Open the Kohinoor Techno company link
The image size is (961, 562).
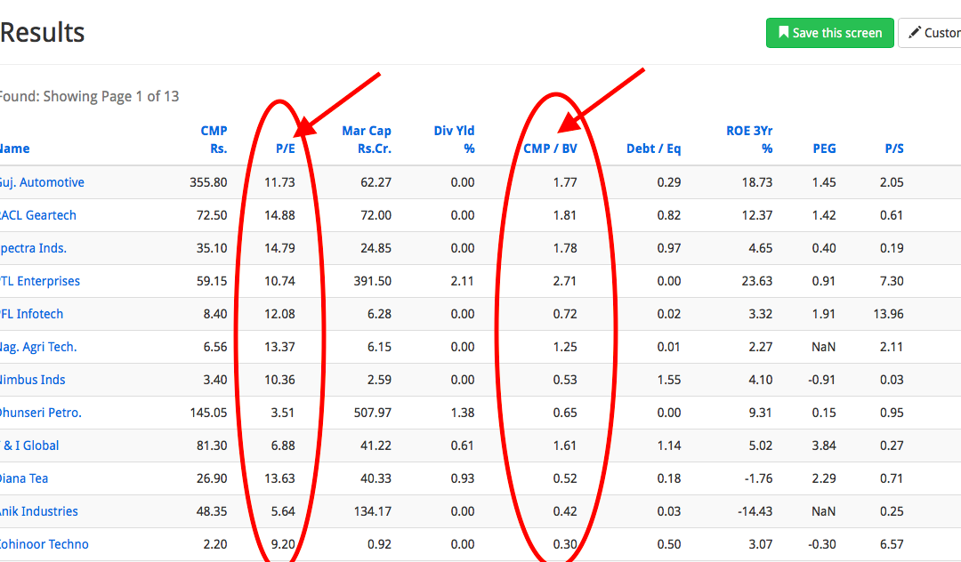click(x=44, y=544)
